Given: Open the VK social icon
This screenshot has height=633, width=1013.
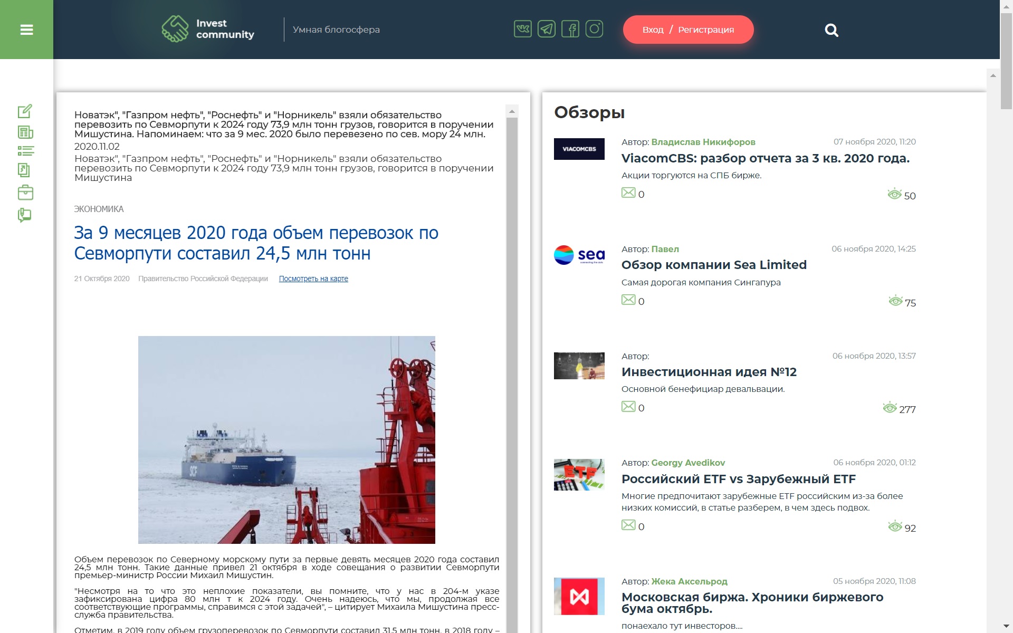Looking at the screenshot, I should click(522, 29).
